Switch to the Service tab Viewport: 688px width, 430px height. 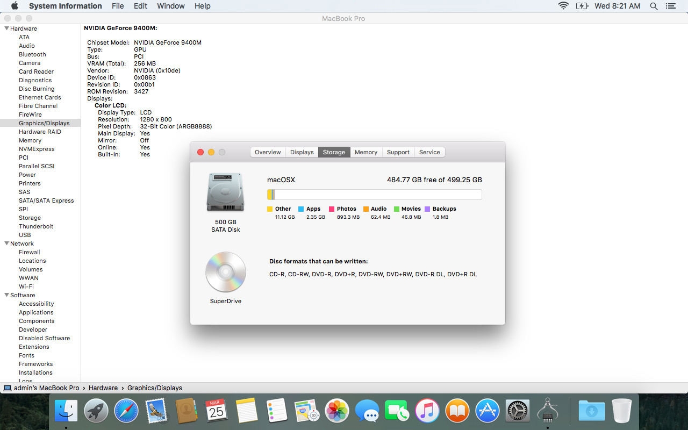pos(429,152)
